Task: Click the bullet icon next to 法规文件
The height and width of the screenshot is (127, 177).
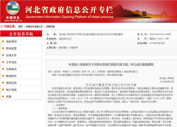Action: [3, 55]
